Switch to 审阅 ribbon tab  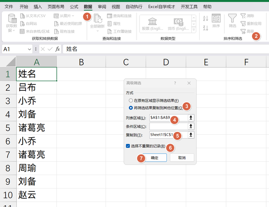[x=102, y=7]
